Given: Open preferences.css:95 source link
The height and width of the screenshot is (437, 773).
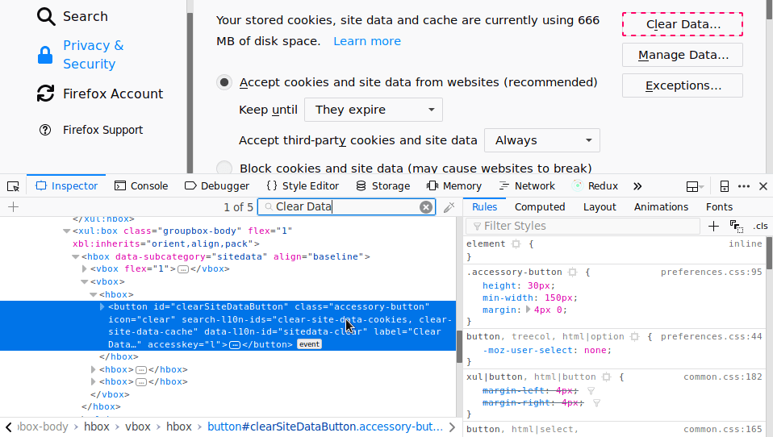Looking at the screenshot, I should (711, 272).
